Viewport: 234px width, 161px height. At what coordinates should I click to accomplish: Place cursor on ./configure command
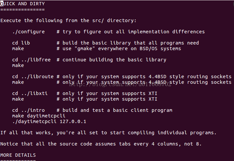(28, 32)
